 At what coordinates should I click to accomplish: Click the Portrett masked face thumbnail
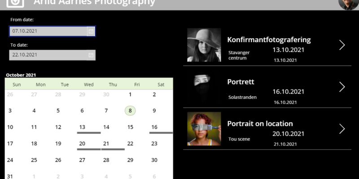[204, 87]
